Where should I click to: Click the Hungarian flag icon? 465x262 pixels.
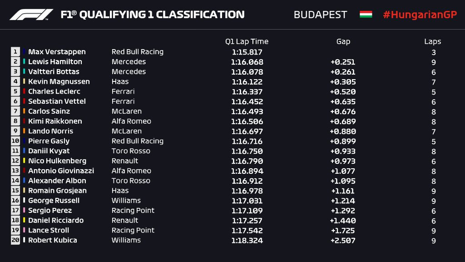pyautogui.click(x=366, y=14)
